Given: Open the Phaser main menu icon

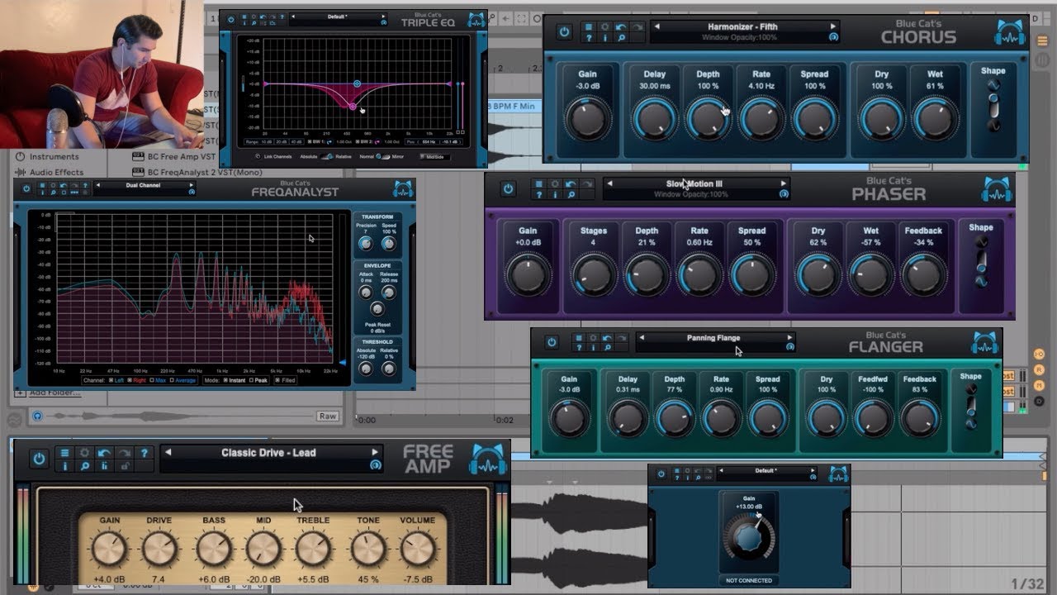Looking at the screenshot, I should (x=538, y=184).
